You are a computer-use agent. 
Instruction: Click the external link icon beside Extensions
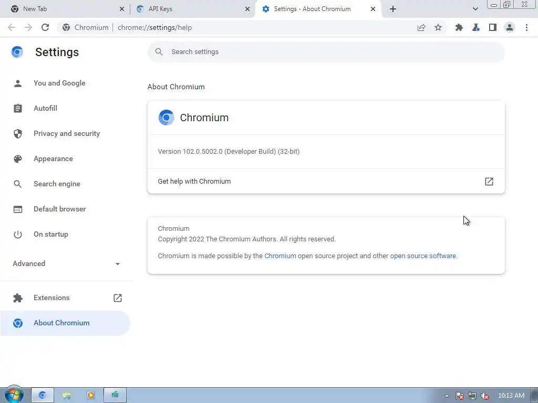(118, 298)
